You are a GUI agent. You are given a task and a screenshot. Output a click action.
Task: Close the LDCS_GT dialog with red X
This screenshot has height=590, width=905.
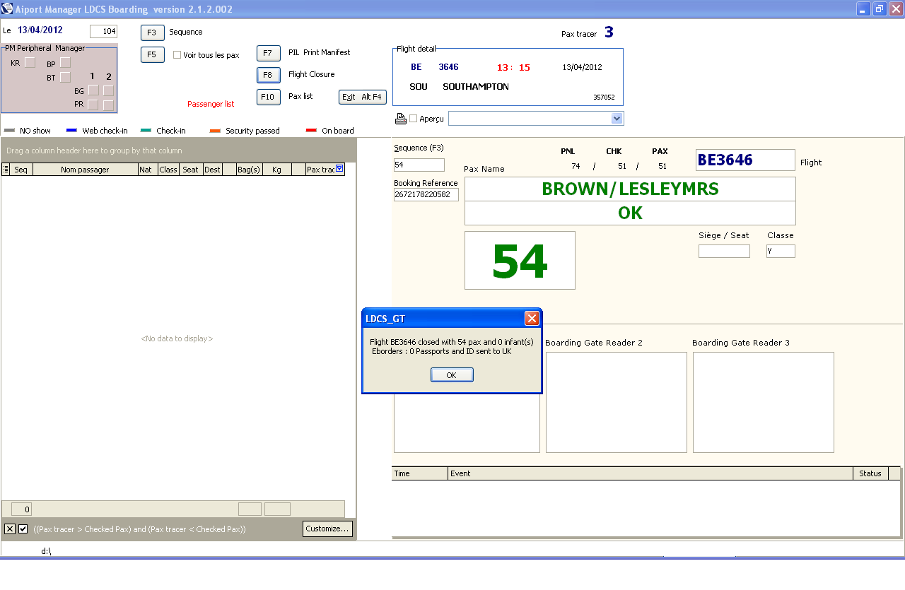(x=532, y=319)
